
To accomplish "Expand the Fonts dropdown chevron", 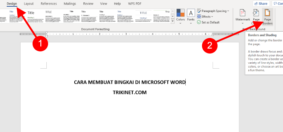I will 191,23.
